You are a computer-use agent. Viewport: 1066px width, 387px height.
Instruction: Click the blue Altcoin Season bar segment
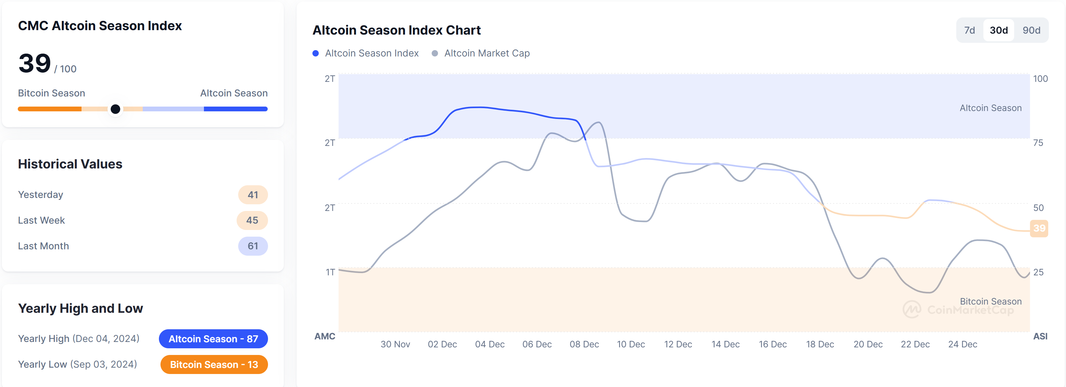pyautogui.click(x=235, y=109)
